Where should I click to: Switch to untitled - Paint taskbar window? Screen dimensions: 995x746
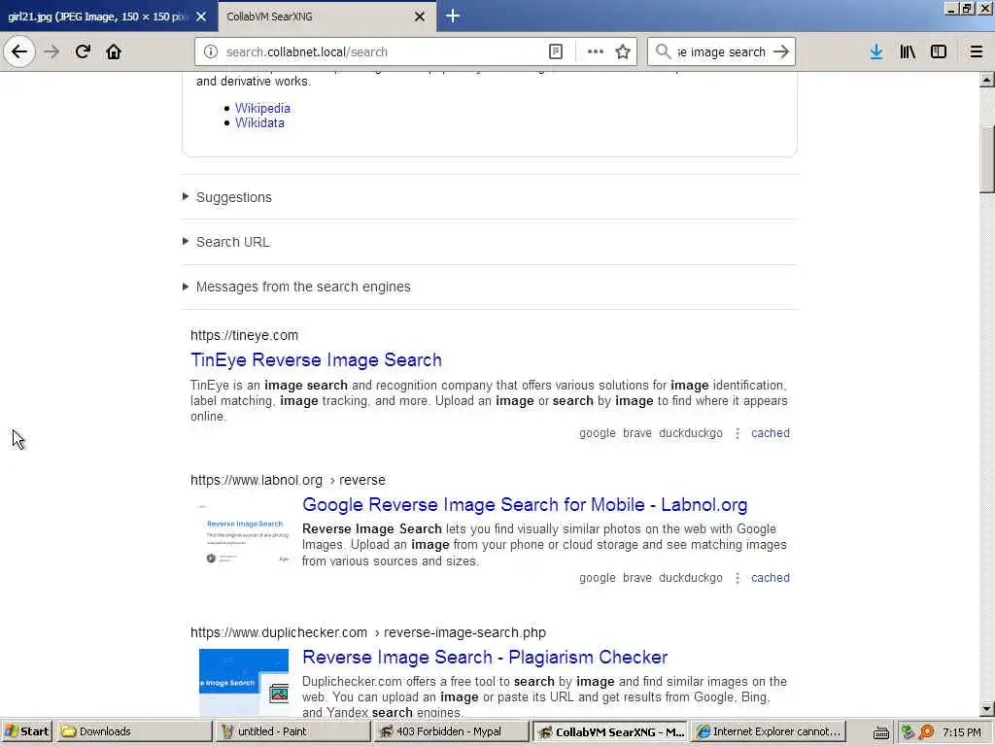(x=292, y=731)
